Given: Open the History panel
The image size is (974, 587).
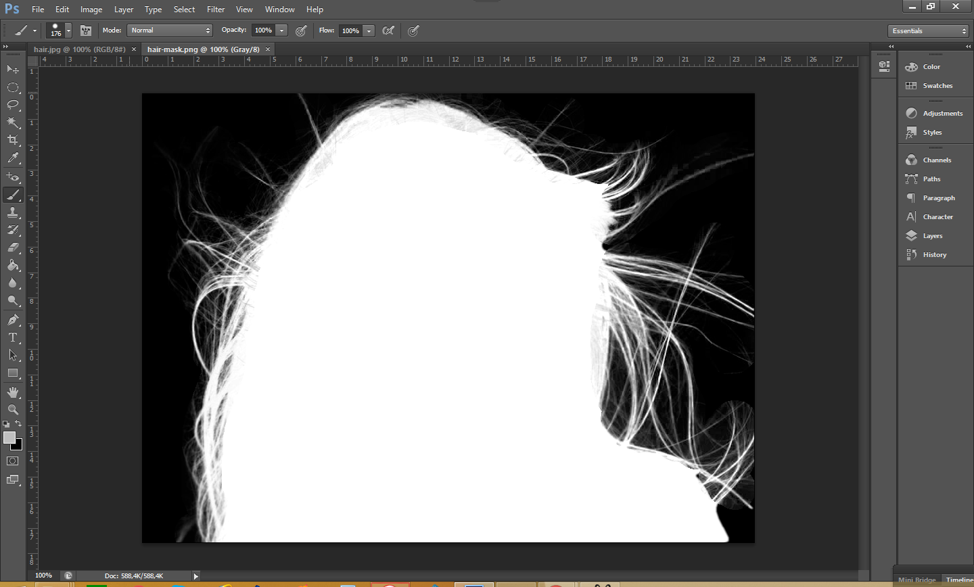Looking at the screenshot, I should [x=934, y=255].
